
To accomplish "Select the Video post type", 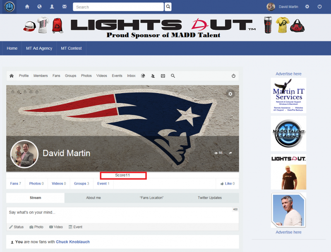I will click(56, 227).
